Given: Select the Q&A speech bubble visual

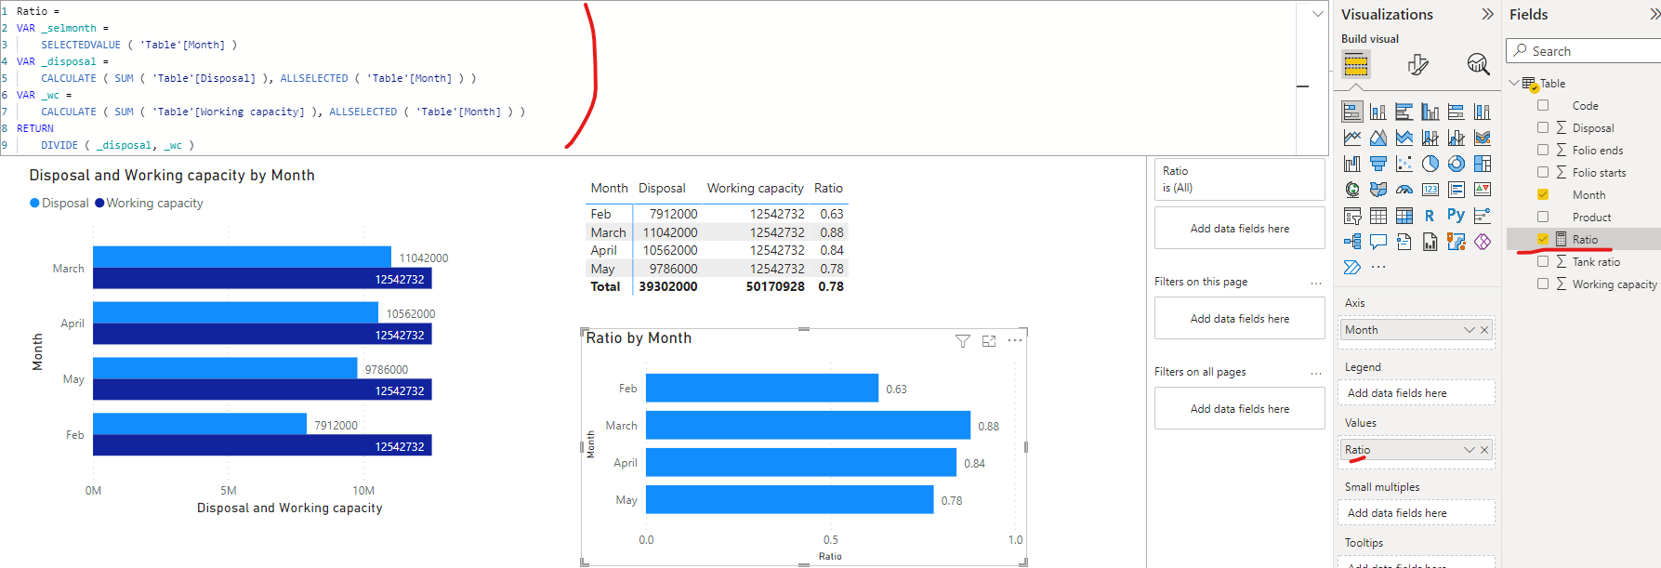Looking at the screenshot, I should pyautogui.click(x=1378, y=242).
